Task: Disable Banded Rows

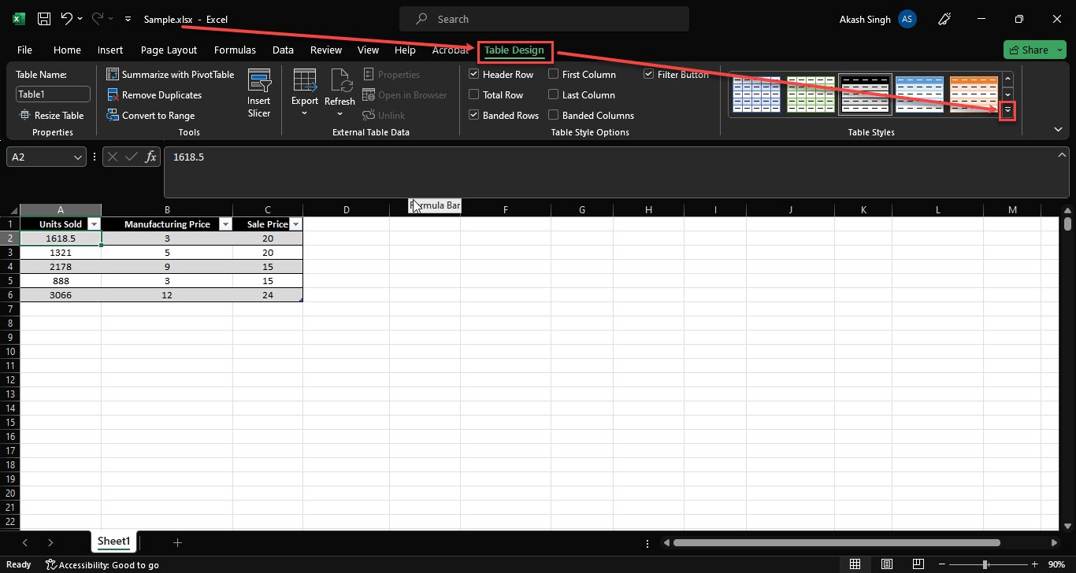Action: coord(473,115)
